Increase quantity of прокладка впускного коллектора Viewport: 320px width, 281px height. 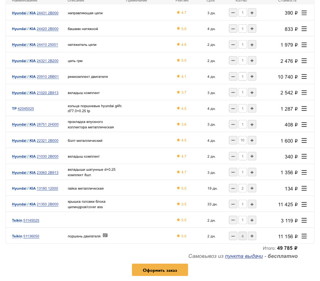pos(252,125)
